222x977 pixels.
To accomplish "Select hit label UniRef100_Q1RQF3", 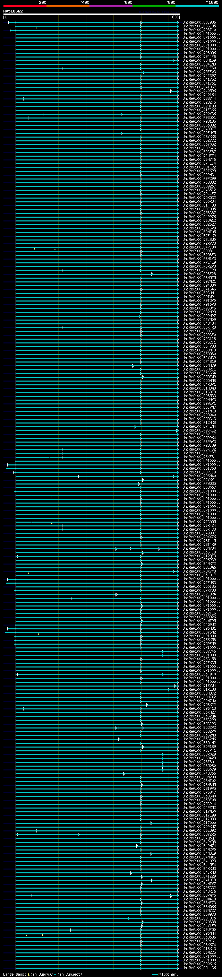I will pos(199,556).
